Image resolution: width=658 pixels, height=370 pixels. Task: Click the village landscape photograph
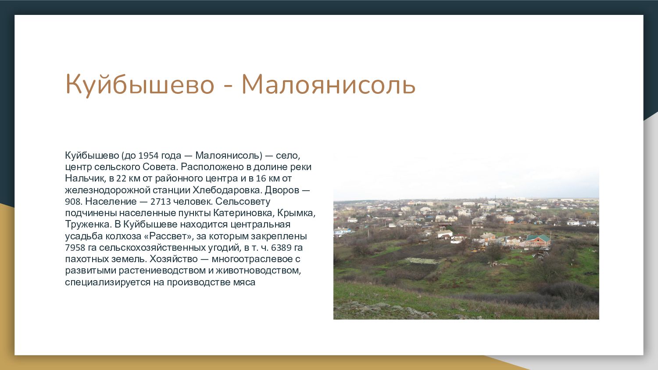(466, 237)
